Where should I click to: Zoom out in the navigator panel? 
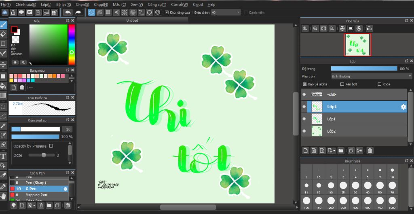click(x=332, y=29)
